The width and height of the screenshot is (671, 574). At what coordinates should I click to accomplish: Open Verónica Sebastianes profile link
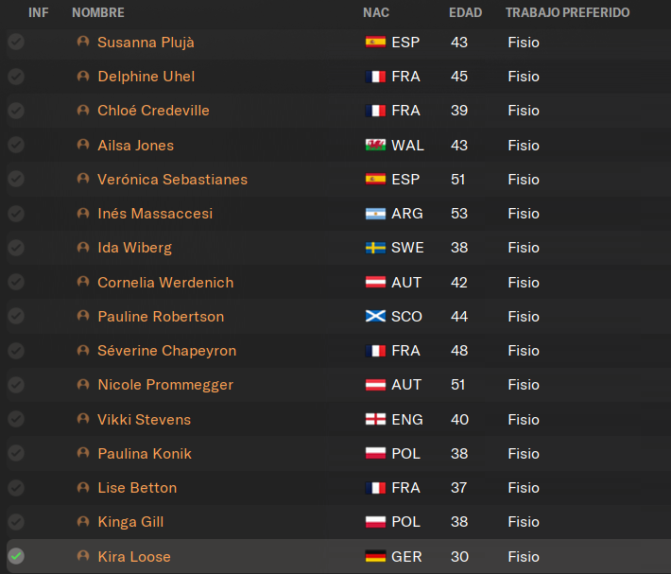[172, 180]
